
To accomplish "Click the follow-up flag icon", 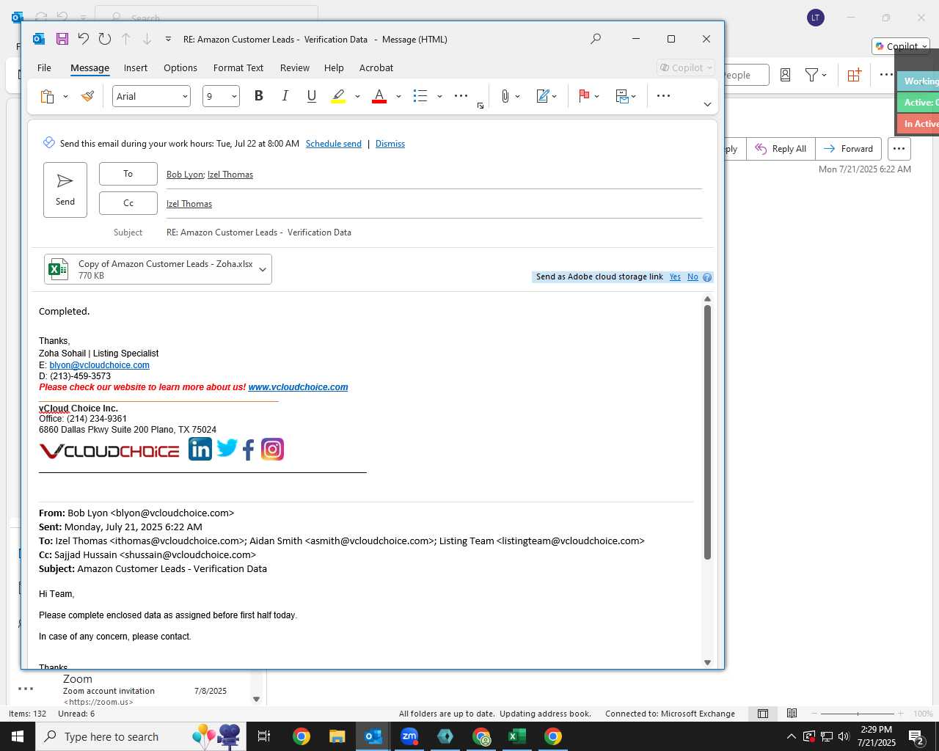I will pos(585,96).
